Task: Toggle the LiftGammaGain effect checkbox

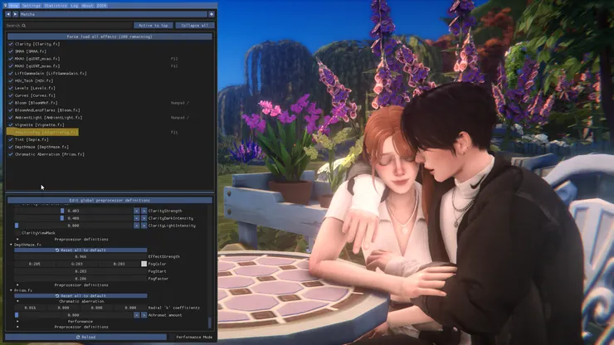Action: point(11,73)
